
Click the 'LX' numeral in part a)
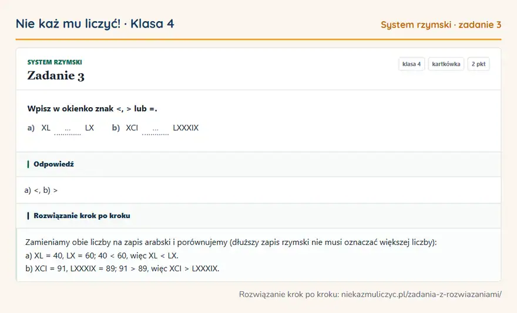pos(89,128)
